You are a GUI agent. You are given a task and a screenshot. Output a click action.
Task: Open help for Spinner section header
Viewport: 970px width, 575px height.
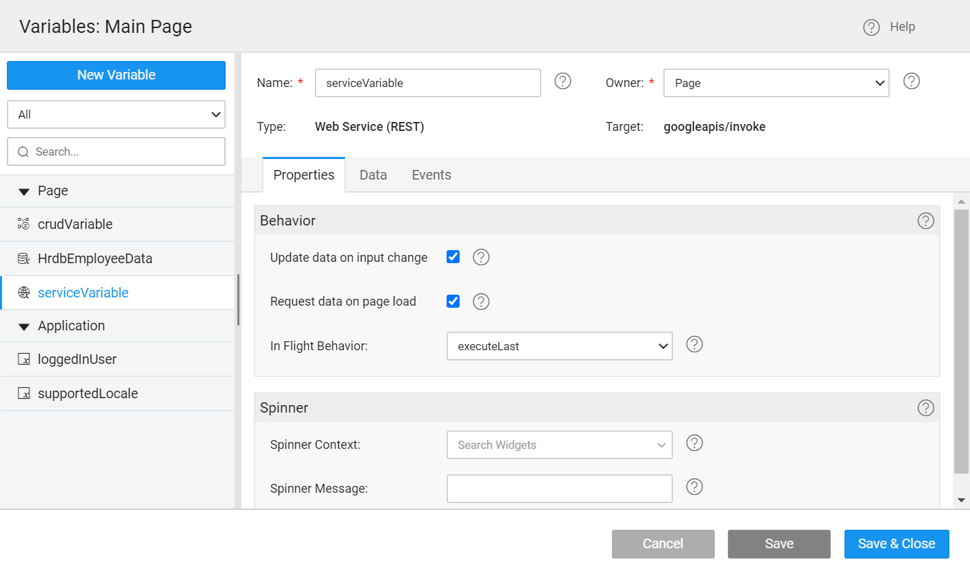925,408
